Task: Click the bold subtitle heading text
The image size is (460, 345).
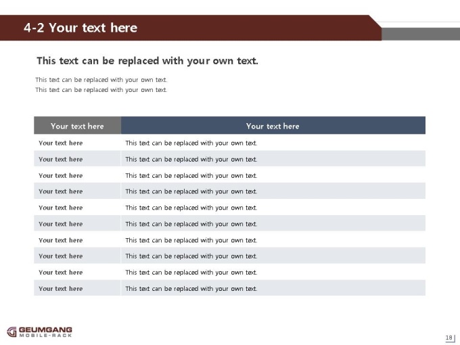Action: pos(147,61)
